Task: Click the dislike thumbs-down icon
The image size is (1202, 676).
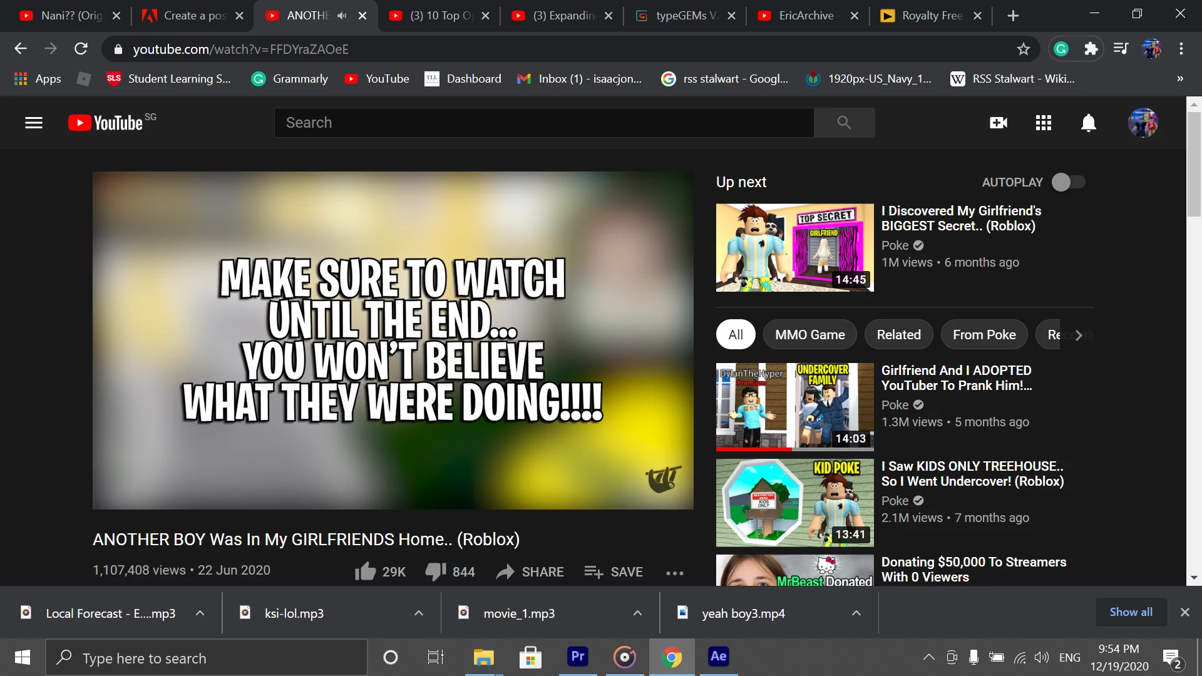Action: (x=436, y=571)
